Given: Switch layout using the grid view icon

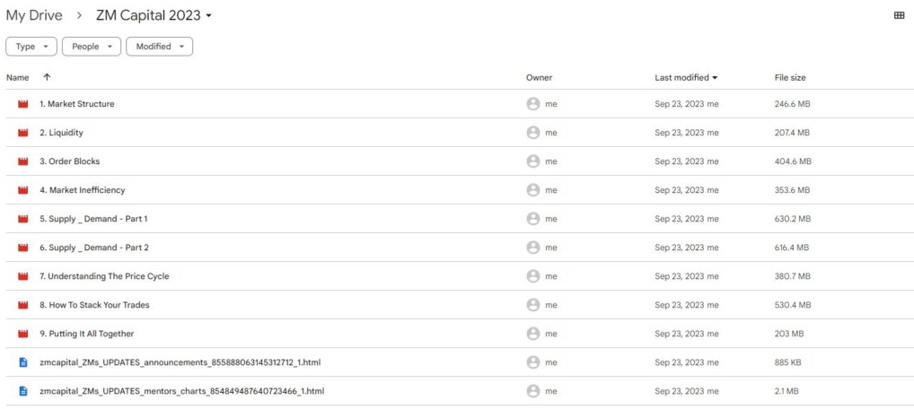Looking at the screenshot, I should tap(899, 15).
